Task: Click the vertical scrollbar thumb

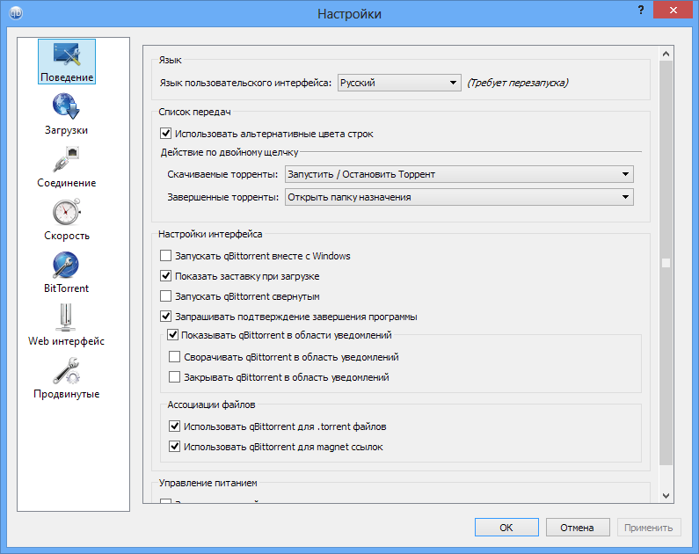Action: click(x=666, y=263)
